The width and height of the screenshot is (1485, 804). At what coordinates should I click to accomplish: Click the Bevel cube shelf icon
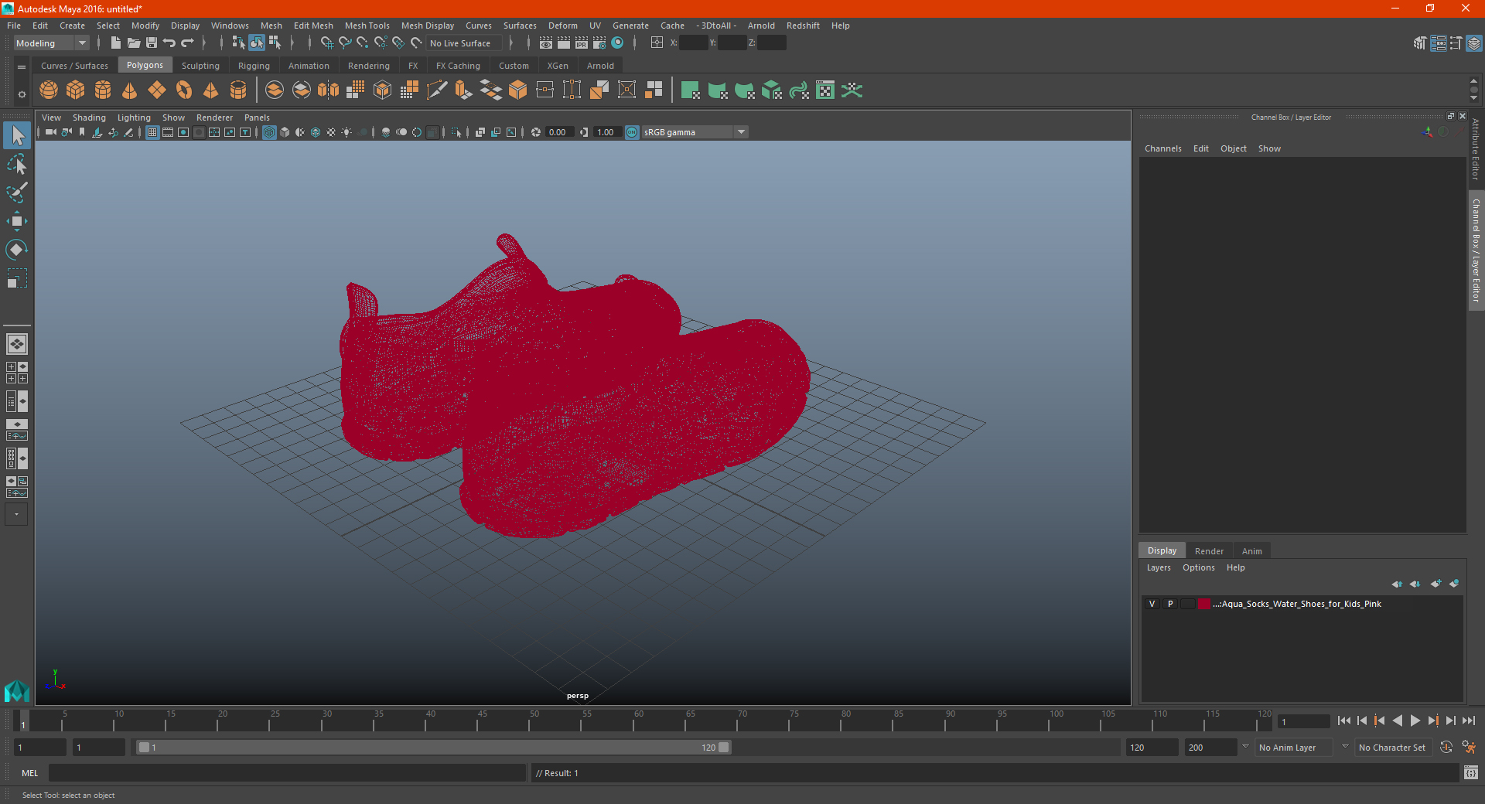pyautogui.click(x=518, y=90)
